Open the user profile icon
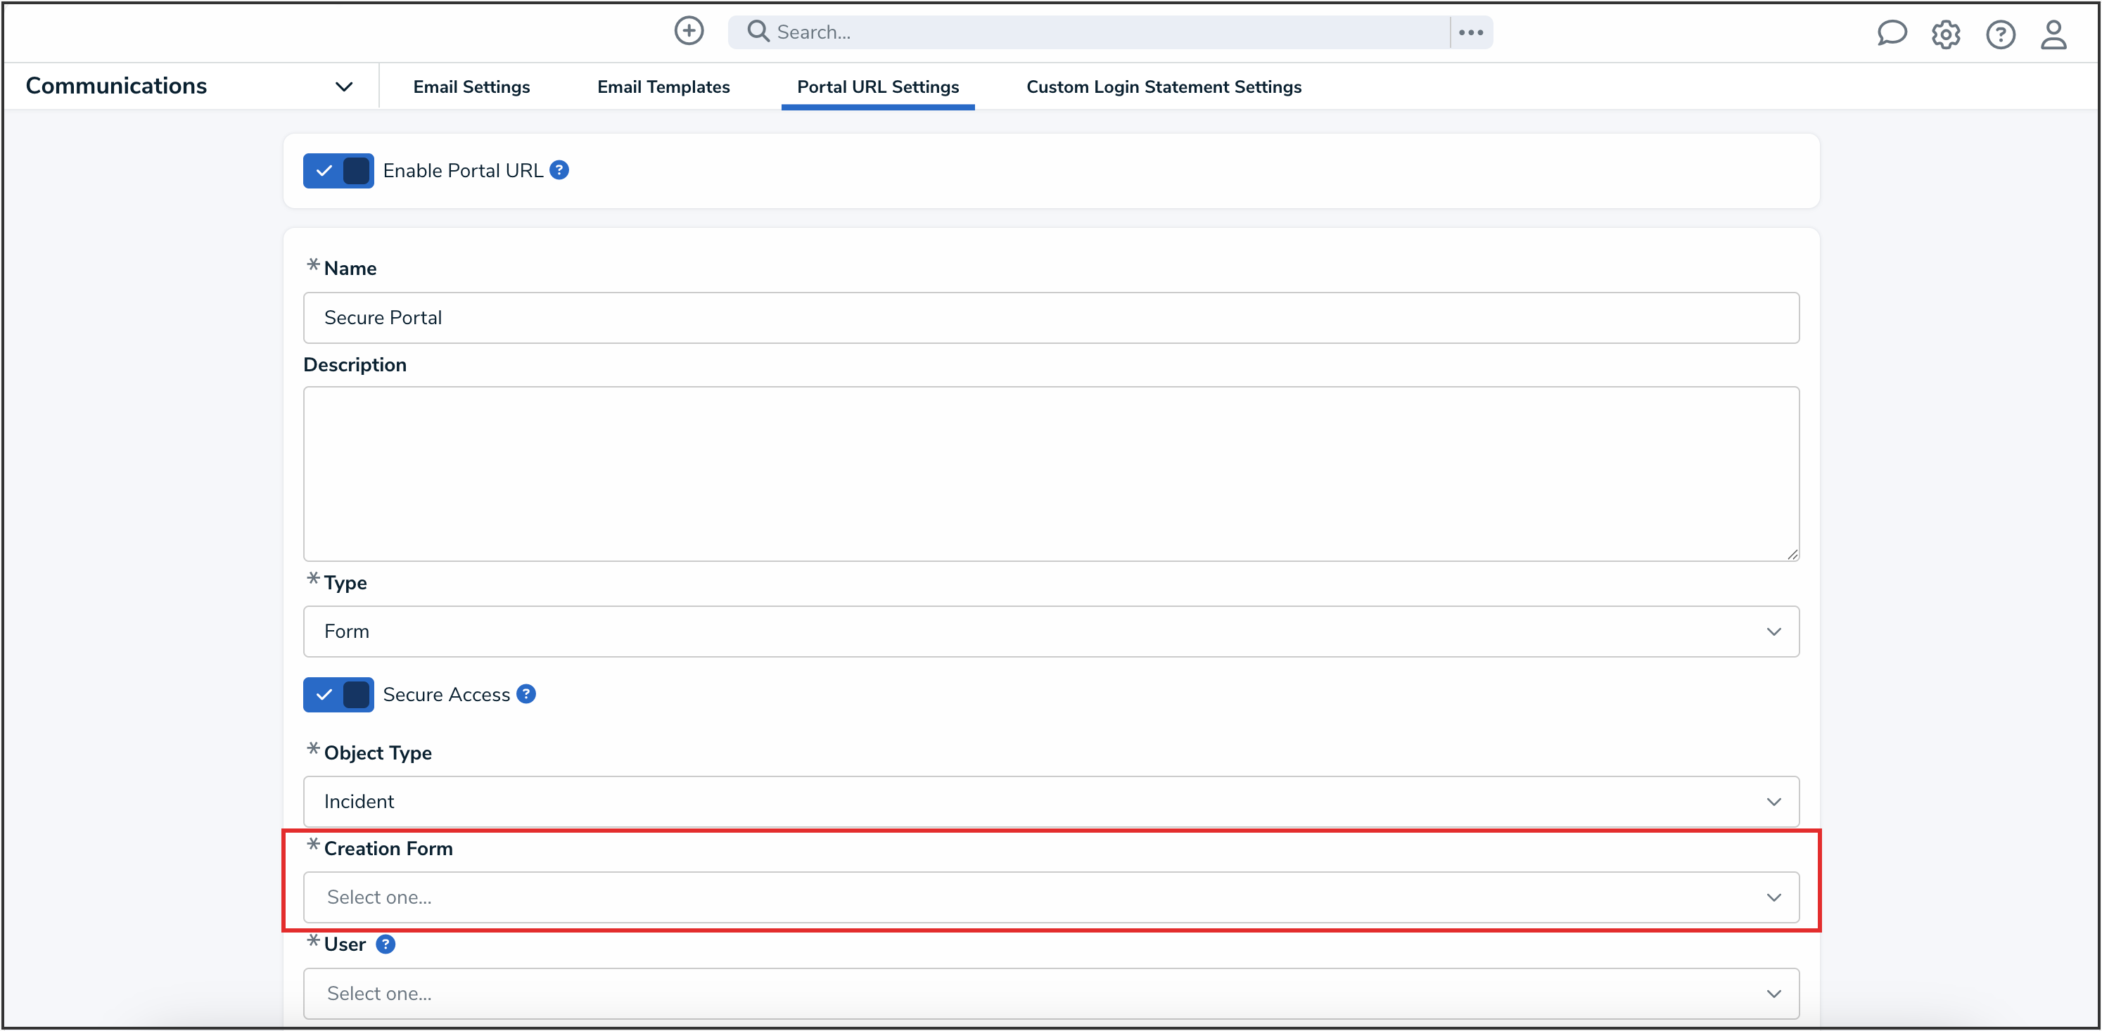The height and width of the screenshot is (1031, 2102). tap(2053, 34)
